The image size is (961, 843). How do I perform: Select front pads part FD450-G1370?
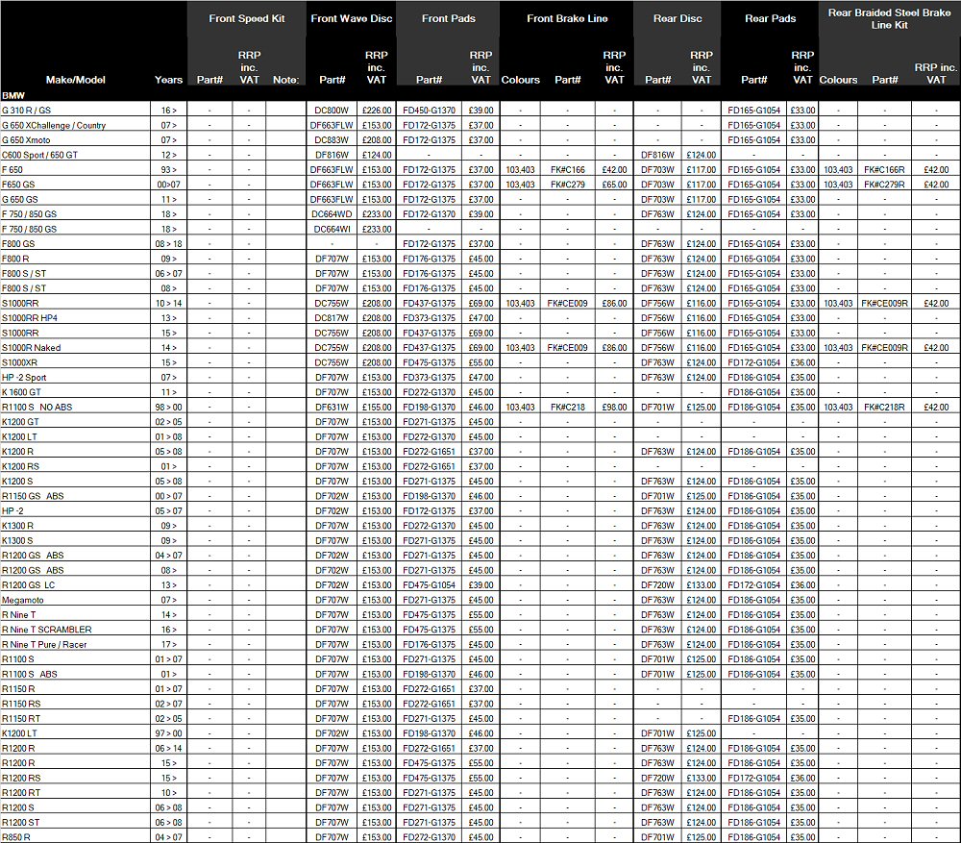click(429, 111)
